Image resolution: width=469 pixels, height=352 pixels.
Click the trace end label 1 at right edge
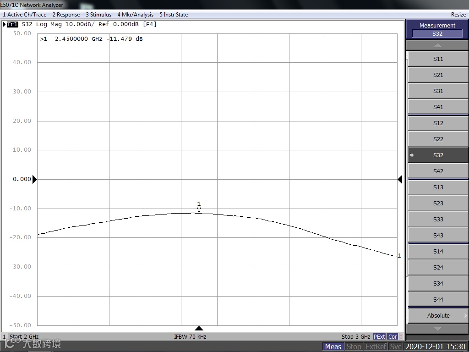[x=399, y=256]
